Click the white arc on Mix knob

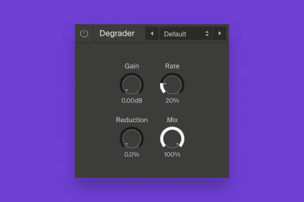[x=172, y=128]
